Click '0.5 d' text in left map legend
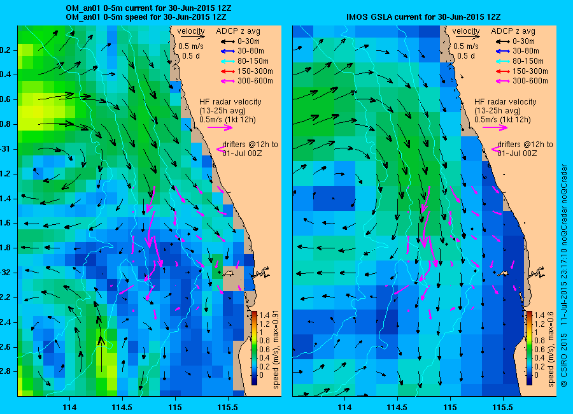This screenshot has width=573, height=414. click(191, 56)
